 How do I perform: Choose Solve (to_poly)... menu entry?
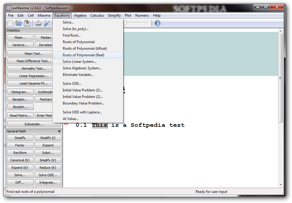pos(88,29)
